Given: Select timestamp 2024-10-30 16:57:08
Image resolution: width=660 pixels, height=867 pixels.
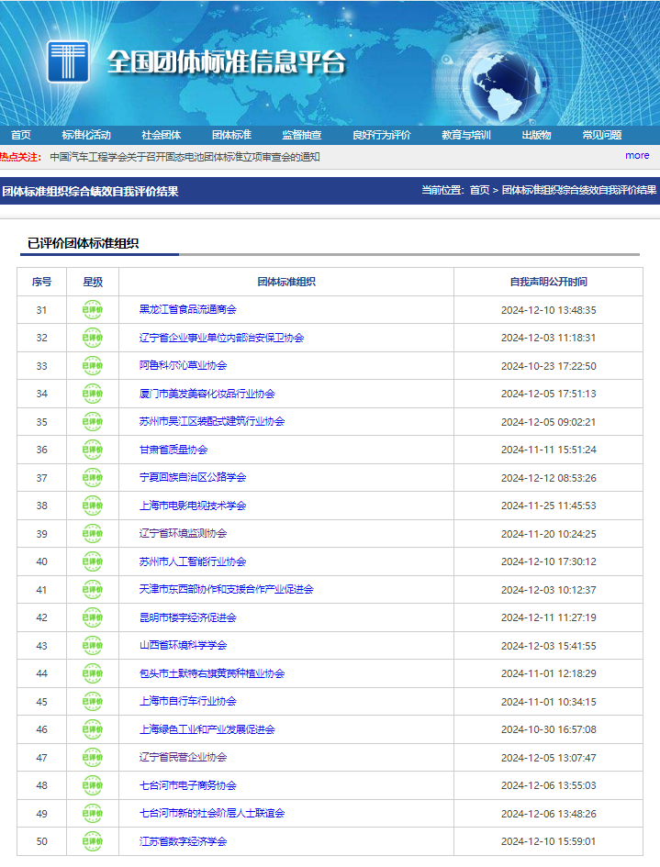Looking at the screenshot, I should pos(548,729).
